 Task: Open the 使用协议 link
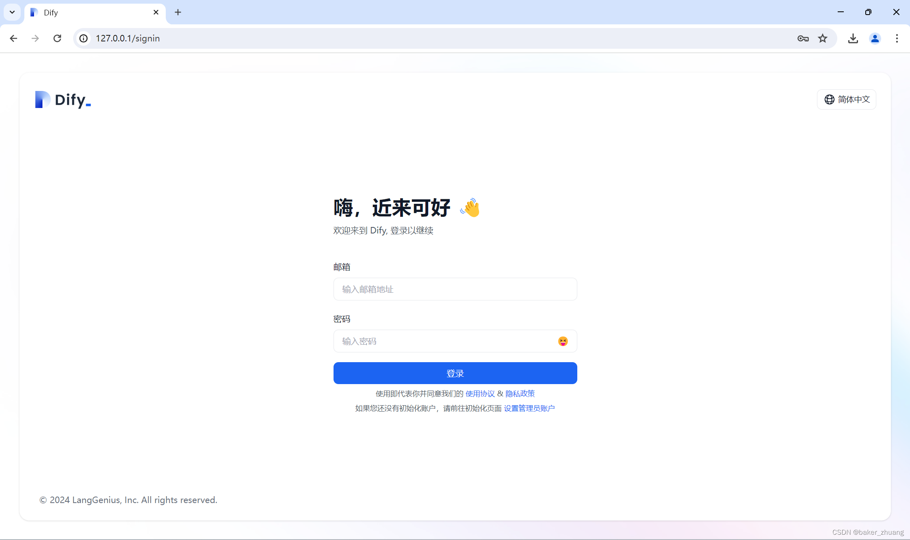point(480,394)
